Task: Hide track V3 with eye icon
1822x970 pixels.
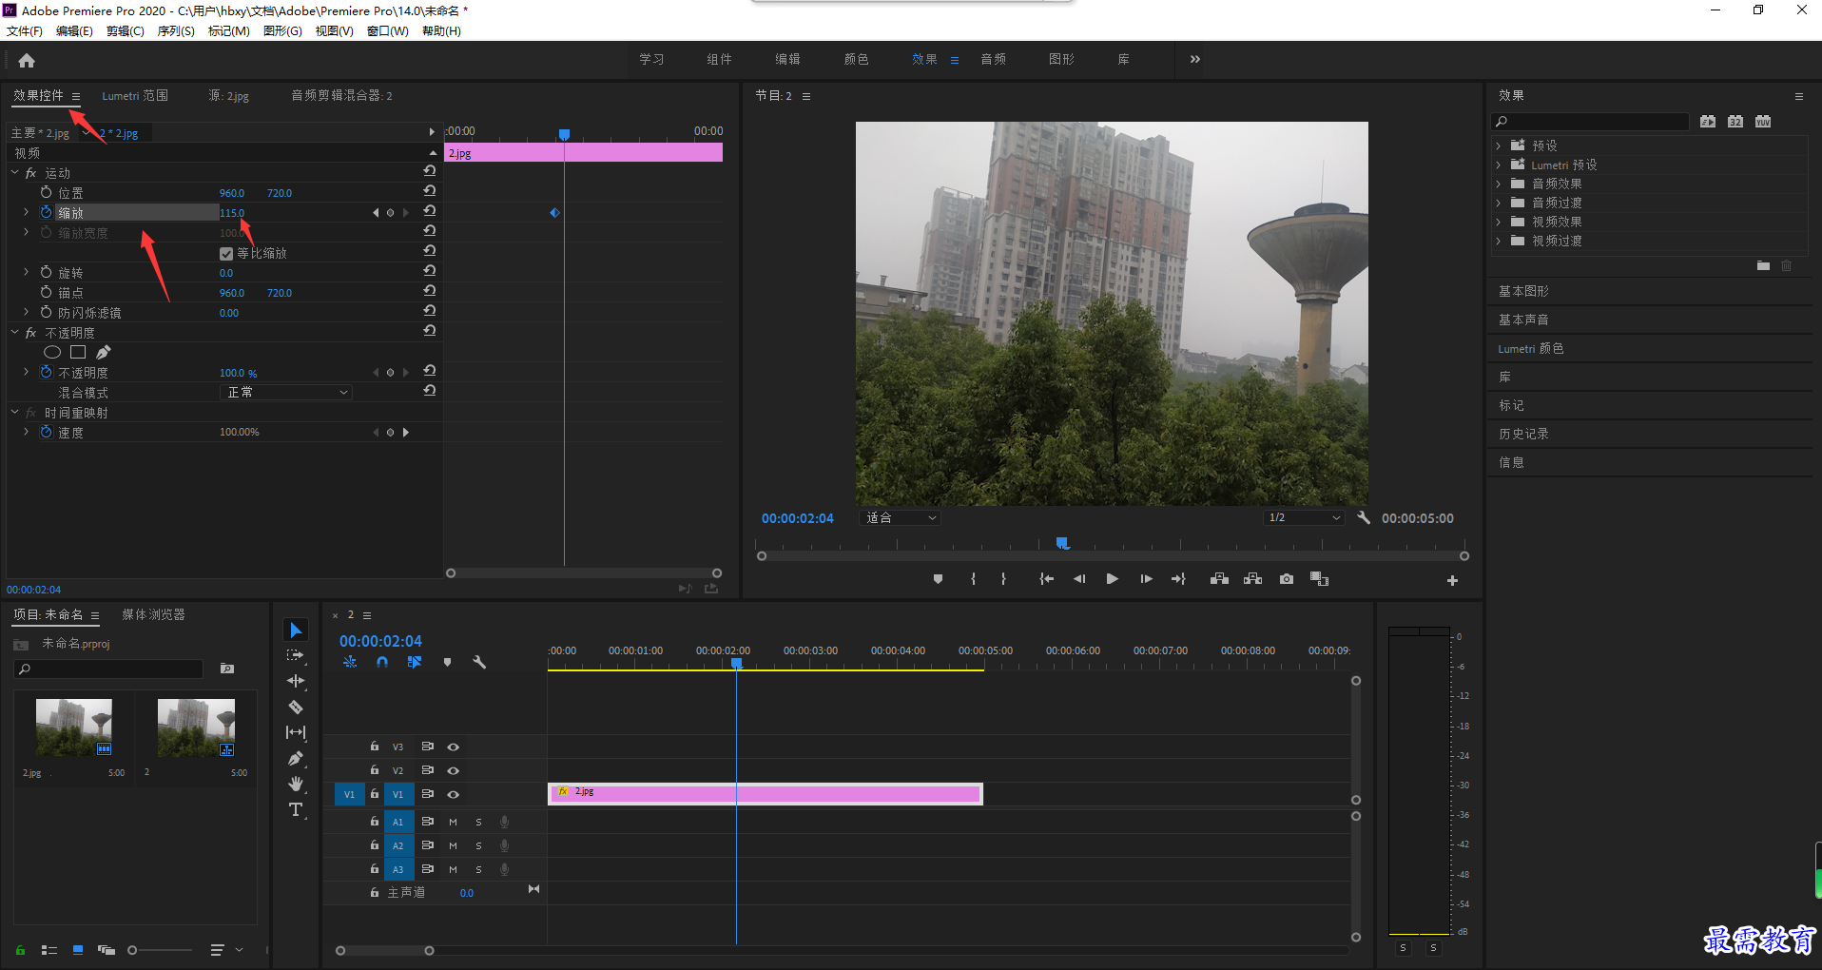Action: pos(454,747)
